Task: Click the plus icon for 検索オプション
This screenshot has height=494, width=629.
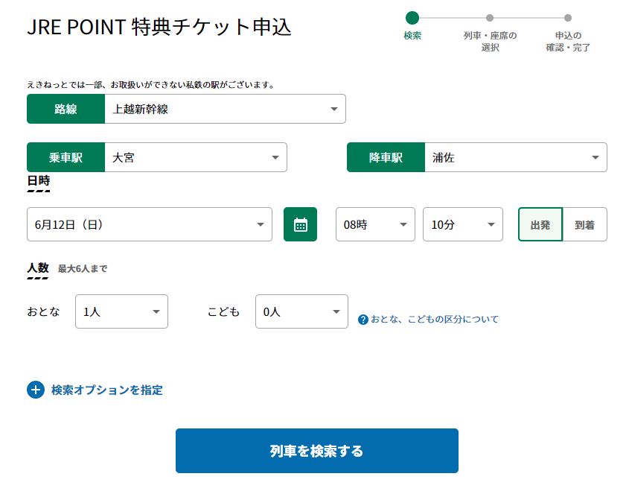Action: point(36,390)
